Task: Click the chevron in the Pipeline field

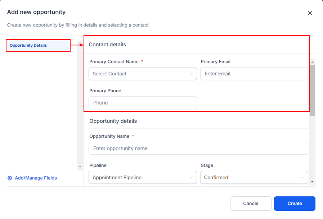Action: tap(191, 177)
